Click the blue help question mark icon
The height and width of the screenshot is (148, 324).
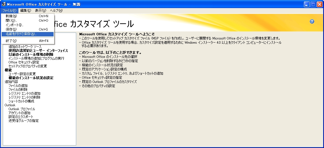[312, 22]
